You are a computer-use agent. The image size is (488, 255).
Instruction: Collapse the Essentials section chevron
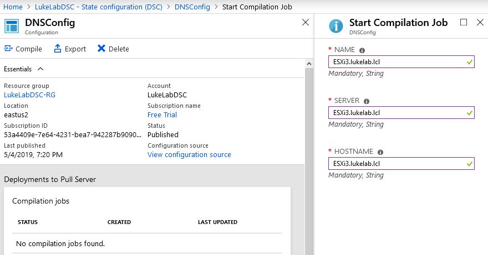point(40,69)
